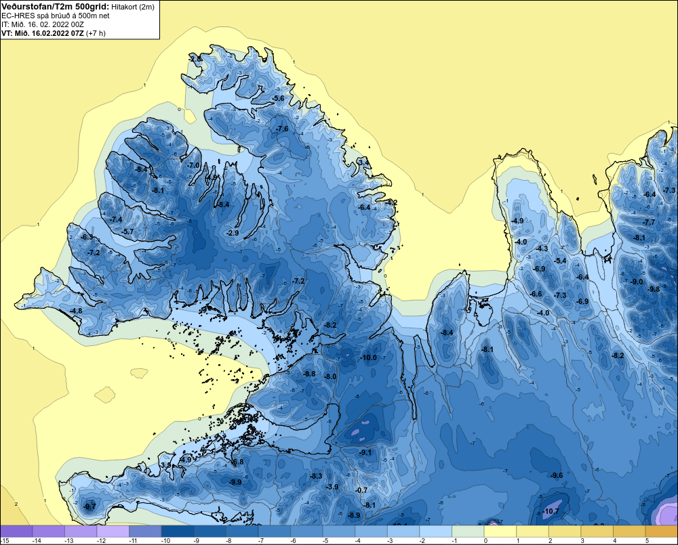The height and width of the screenshot is (545, 678).
Task: Click the legend swatch between -7 and -6
Action: [x=274, y=531]
